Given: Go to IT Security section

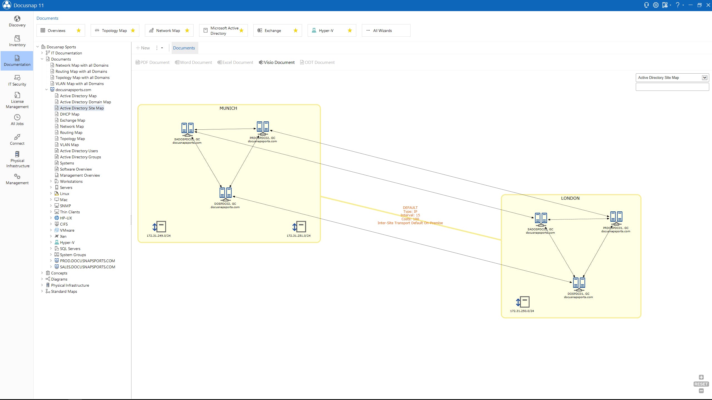Looking at the screenshot, I should [17, 81].
